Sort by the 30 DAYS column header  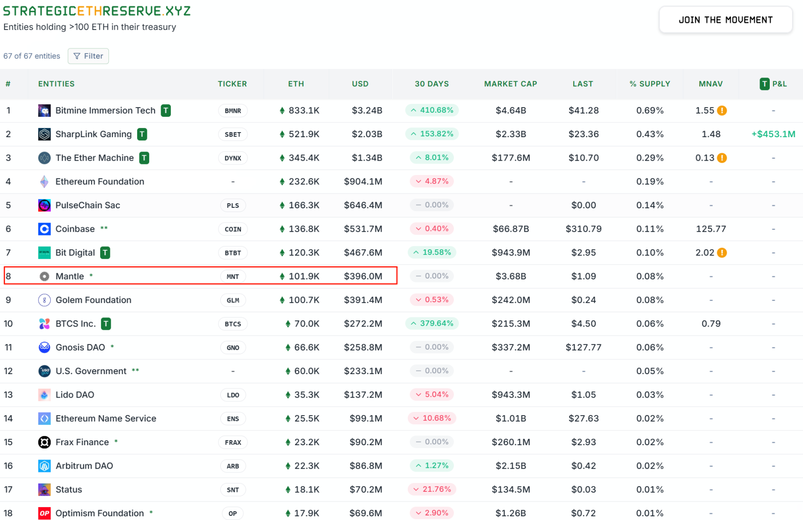coord(431,84)
